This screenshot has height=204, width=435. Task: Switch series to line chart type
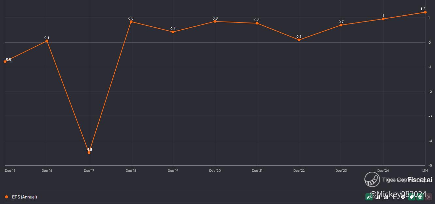[x=369, y=197]
